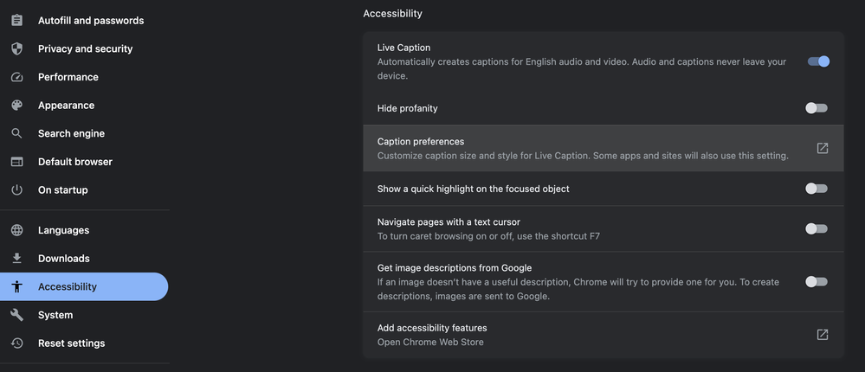865x372 pixels.
Task: Toggle Navigate pages with a text cursor
Action: point(817,228)
